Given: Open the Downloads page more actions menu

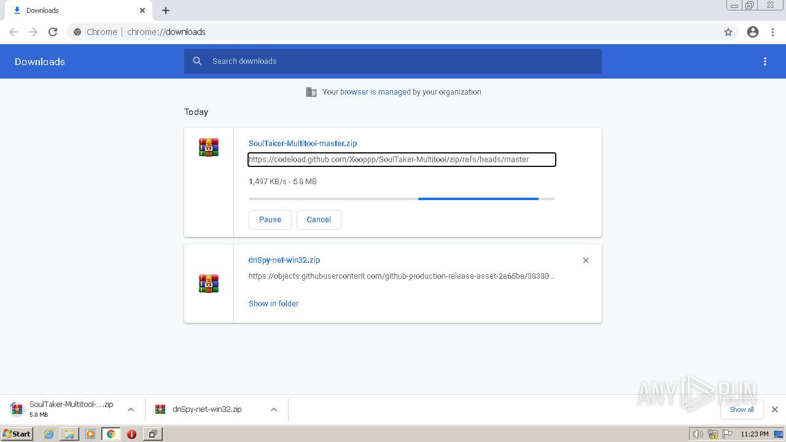Looking at the screenshot, I should coord(765,61).
